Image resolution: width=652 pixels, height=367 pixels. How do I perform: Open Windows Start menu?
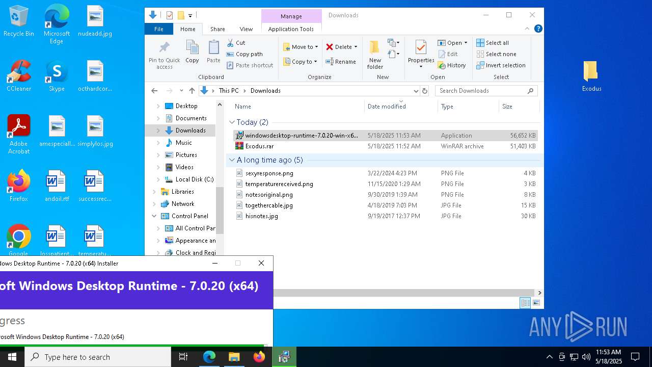(x=12, y=357)
